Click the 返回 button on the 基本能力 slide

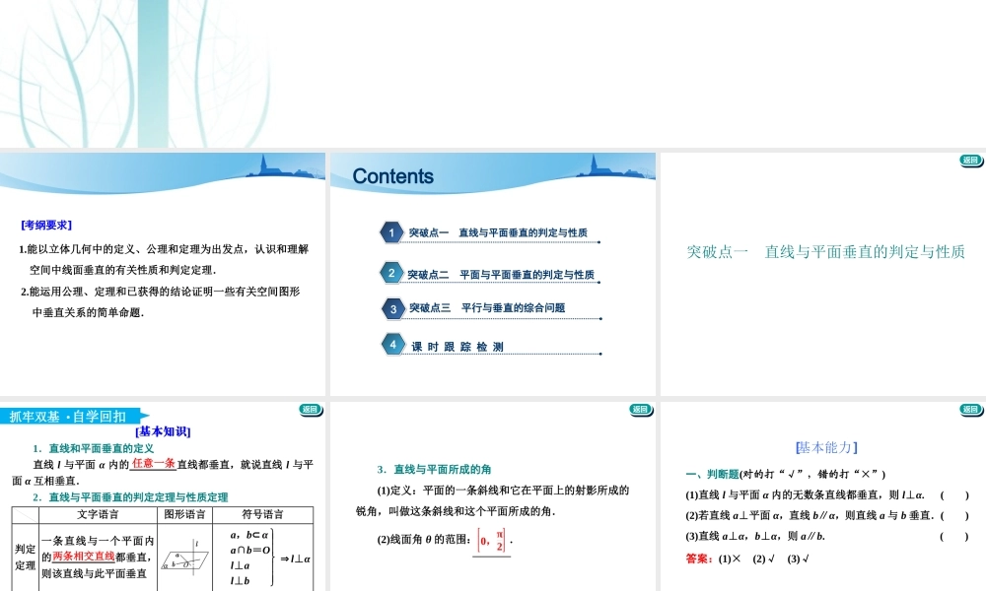click(971, 407)
